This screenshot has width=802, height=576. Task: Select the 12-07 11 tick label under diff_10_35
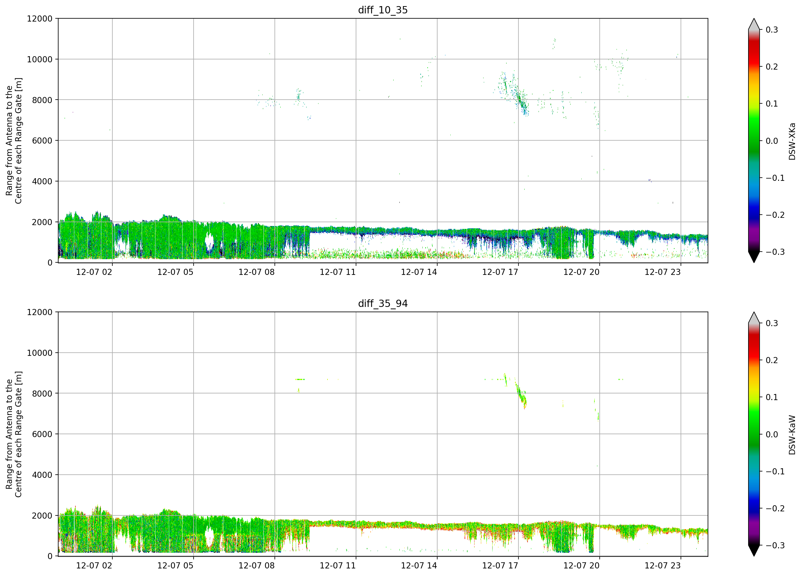coord(338,272)
